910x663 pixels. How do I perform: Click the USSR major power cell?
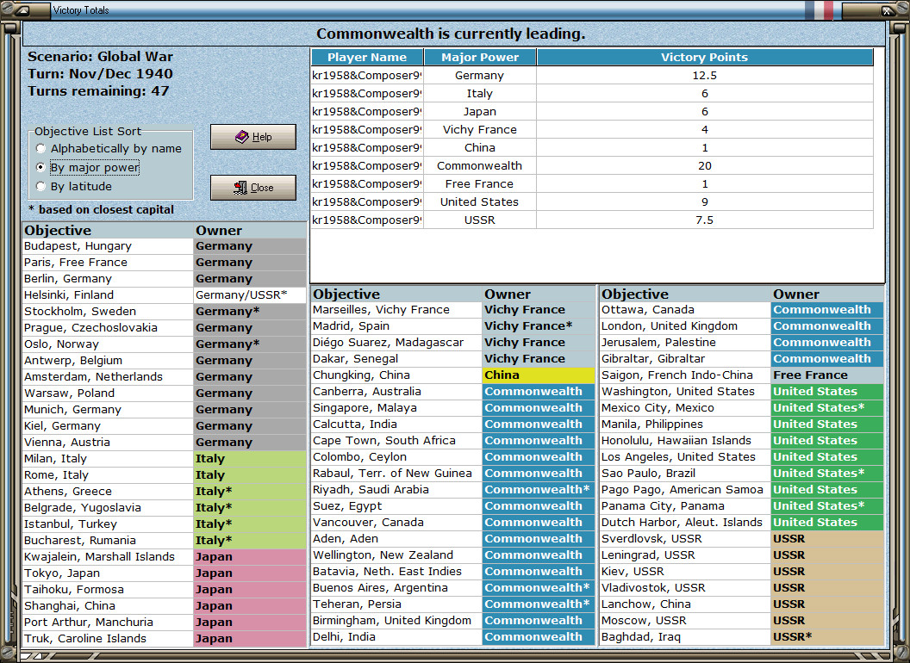click(x=480, y=220)
